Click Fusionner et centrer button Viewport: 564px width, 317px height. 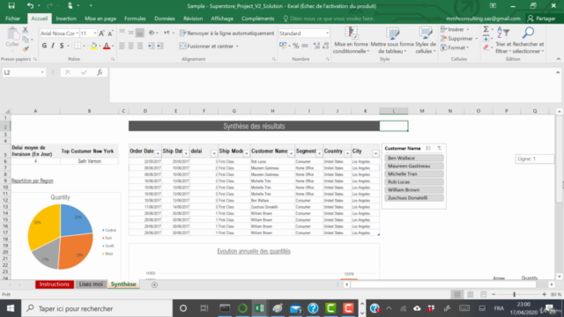point(209,46)
